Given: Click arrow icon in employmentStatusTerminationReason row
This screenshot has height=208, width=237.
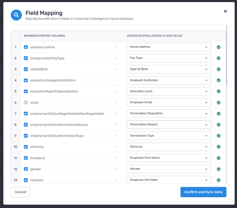Looking at the screenshot, I should (x=117, y=125).
